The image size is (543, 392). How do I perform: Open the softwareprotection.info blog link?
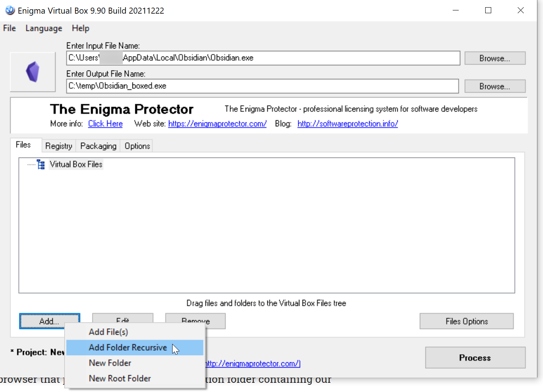[x=348, y=124]
